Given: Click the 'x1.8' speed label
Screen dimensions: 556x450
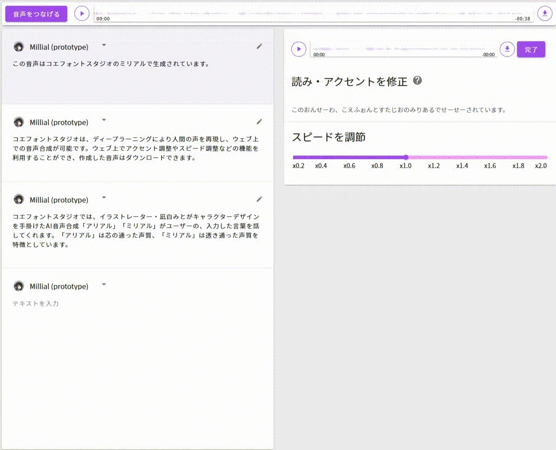Looking at the screenshot, I should point(518,166).
